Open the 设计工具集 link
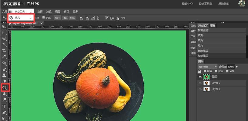The width and height of the screenshot is (248, 121). (206, 4)
